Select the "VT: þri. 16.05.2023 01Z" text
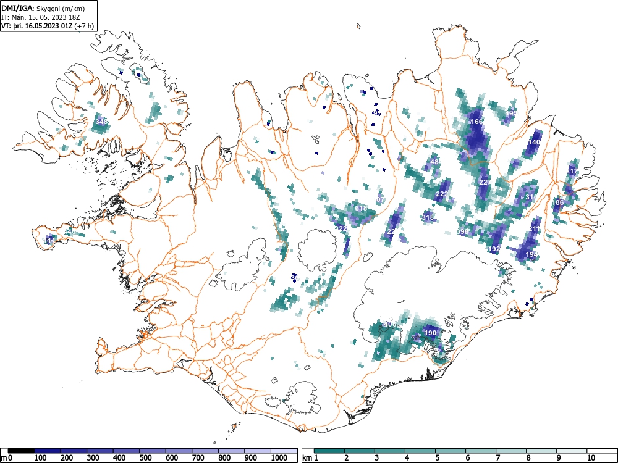Image resolution: width=618 pixels, height=463 pixels. [x=37, y=27]
